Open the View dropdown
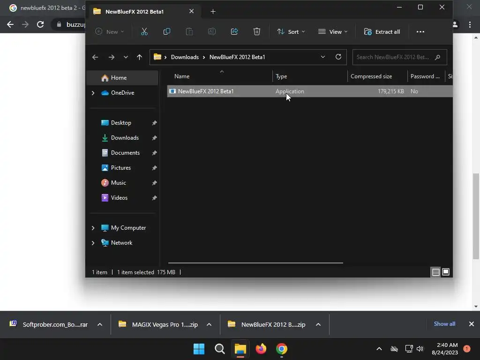 333,31
